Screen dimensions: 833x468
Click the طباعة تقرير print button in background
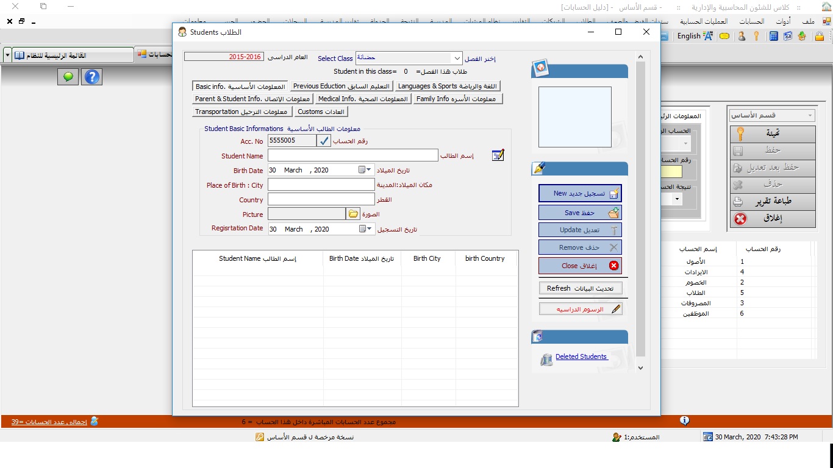tap(773, 202)
